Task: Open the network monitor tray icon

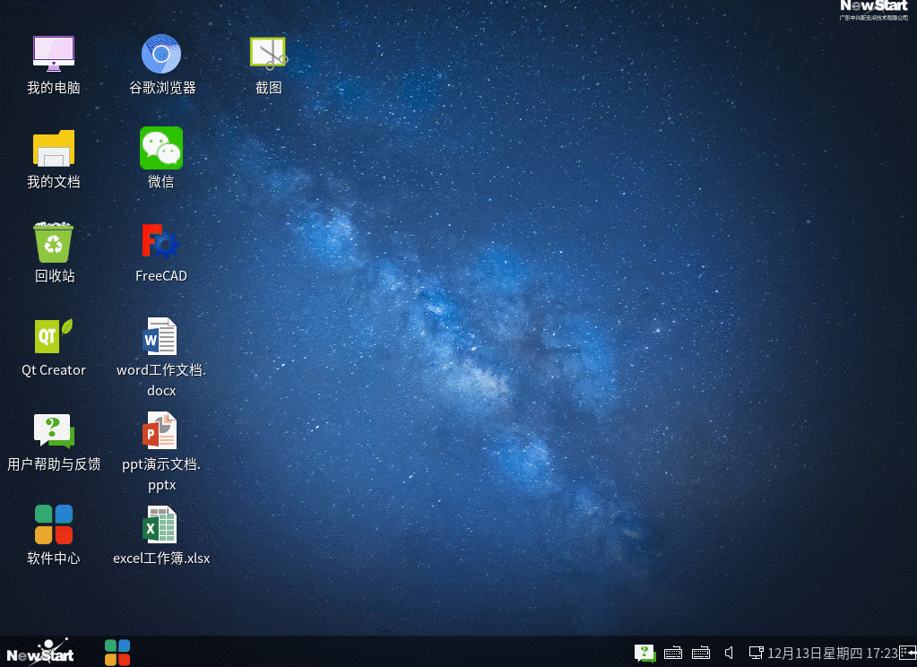Action: point(757,653)
